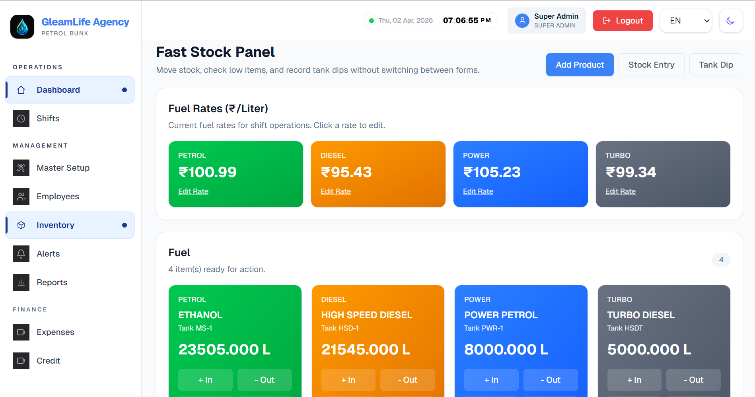Click the red Logout button
This screenshot has width=755, height=397.
(623, 21)
